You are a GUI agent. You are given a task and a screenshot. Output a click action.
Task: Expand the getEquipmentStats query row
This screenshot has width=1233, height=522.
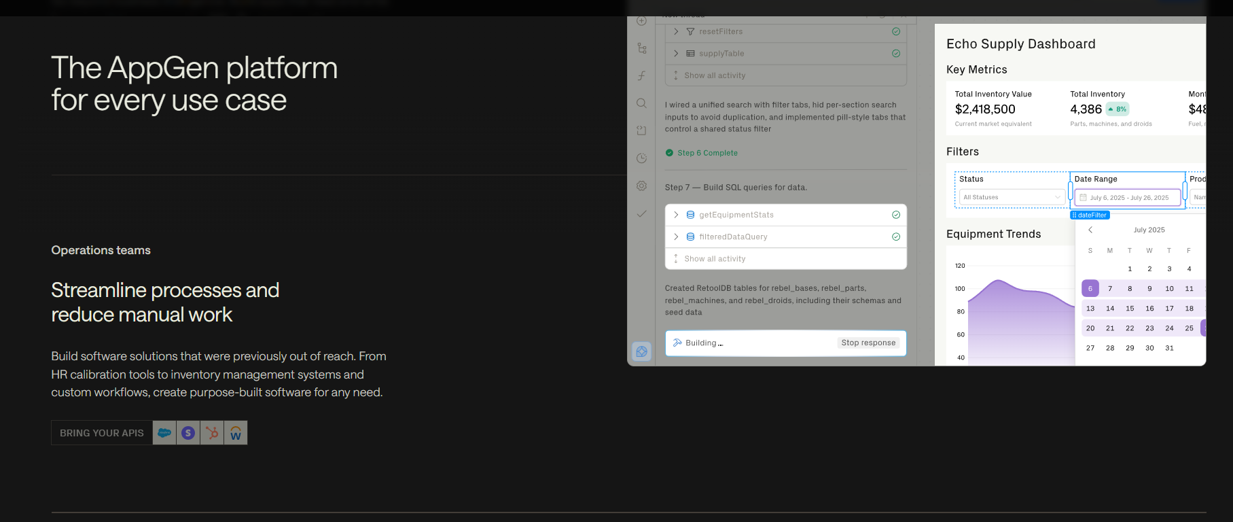676,215
